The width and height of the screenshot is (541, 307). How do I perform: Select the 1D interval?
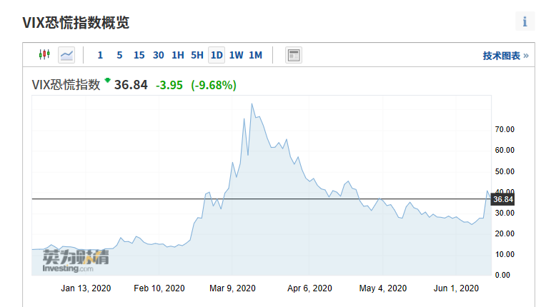pos(217,55)
